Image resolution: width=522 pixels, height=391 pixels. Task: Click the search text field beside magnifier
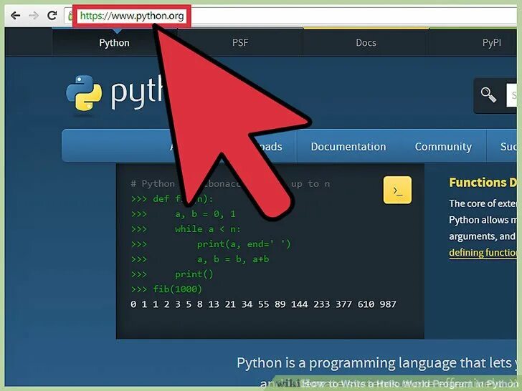512,95
